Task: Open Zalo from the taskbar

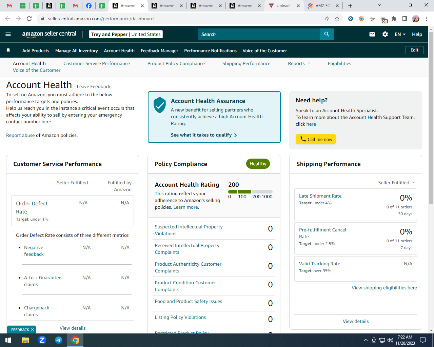Action: tap(42, 340)
